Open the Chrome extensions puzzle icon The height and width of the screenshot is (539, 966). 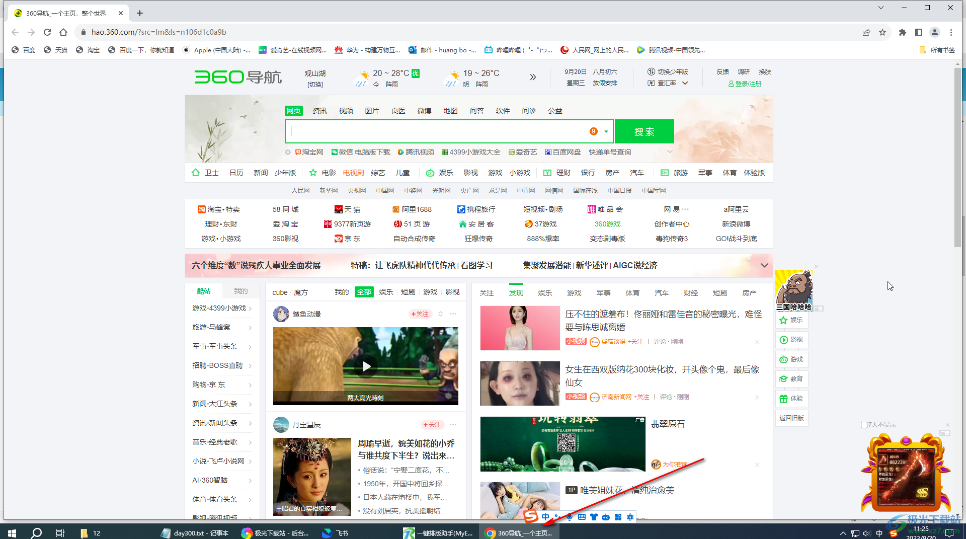point(903,32)
